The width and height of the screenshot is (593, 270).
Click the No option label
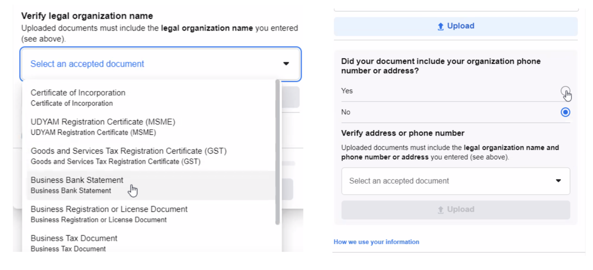pyautogui.click(x=346, y=112)
